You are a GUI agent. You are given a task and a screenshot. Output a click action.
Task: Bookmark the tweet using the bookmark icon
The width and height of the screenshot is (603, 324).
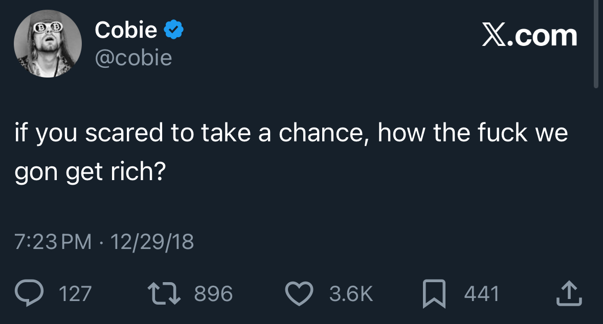coord(435,294)
